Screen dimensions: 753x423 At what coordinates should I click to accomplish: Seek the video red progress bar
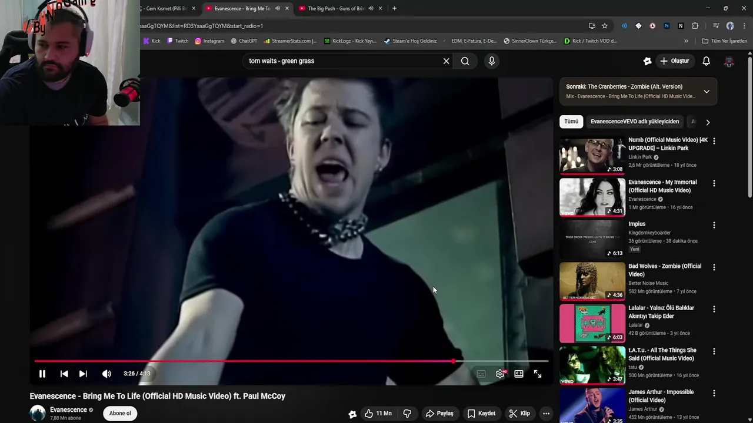pyautogui.click(x=291, y=361)
